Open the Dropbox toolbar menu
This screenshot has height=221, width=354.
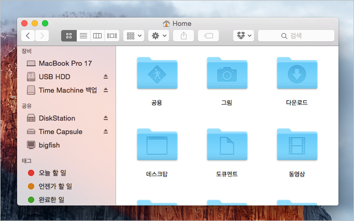pyautogui.click(x=244, y=36)
